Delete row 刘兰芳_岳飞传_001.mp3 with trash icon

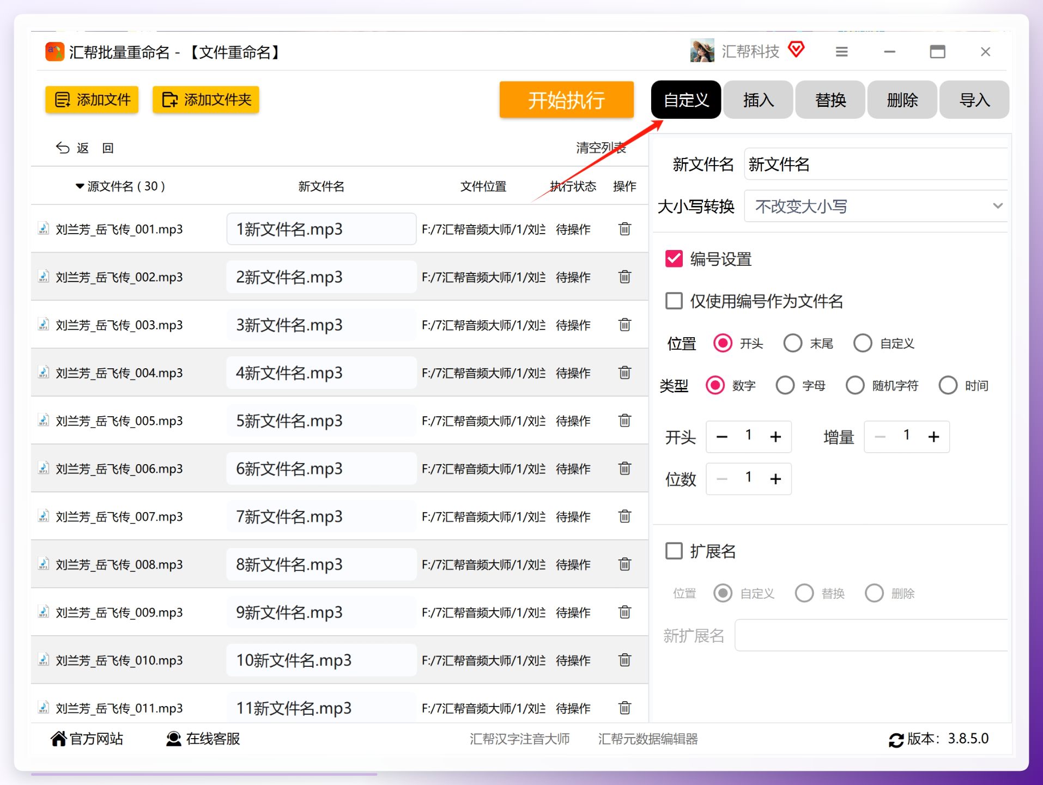click(624, 229)
